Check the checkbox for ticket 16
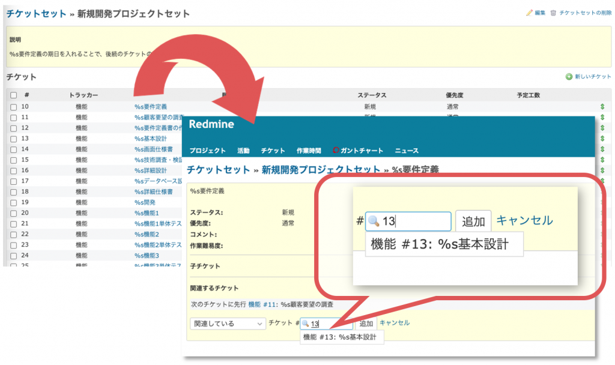Image resolution: width=615 pixels, height=365 pixels. pyautogui.click(x=14, y=170)
